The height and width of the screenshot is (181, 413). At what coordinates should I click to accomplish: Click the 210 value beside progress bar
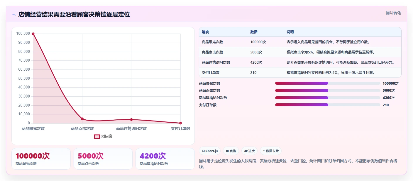point(386,105)
